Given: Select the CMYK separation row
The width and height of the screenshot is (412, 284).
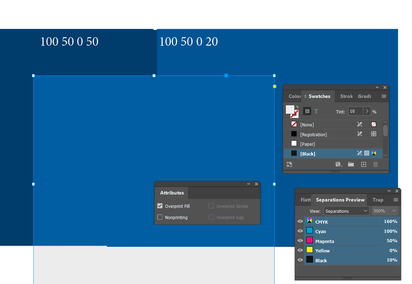Looking at the screenshot, I should pyautogui.click(x=352, y=222).
